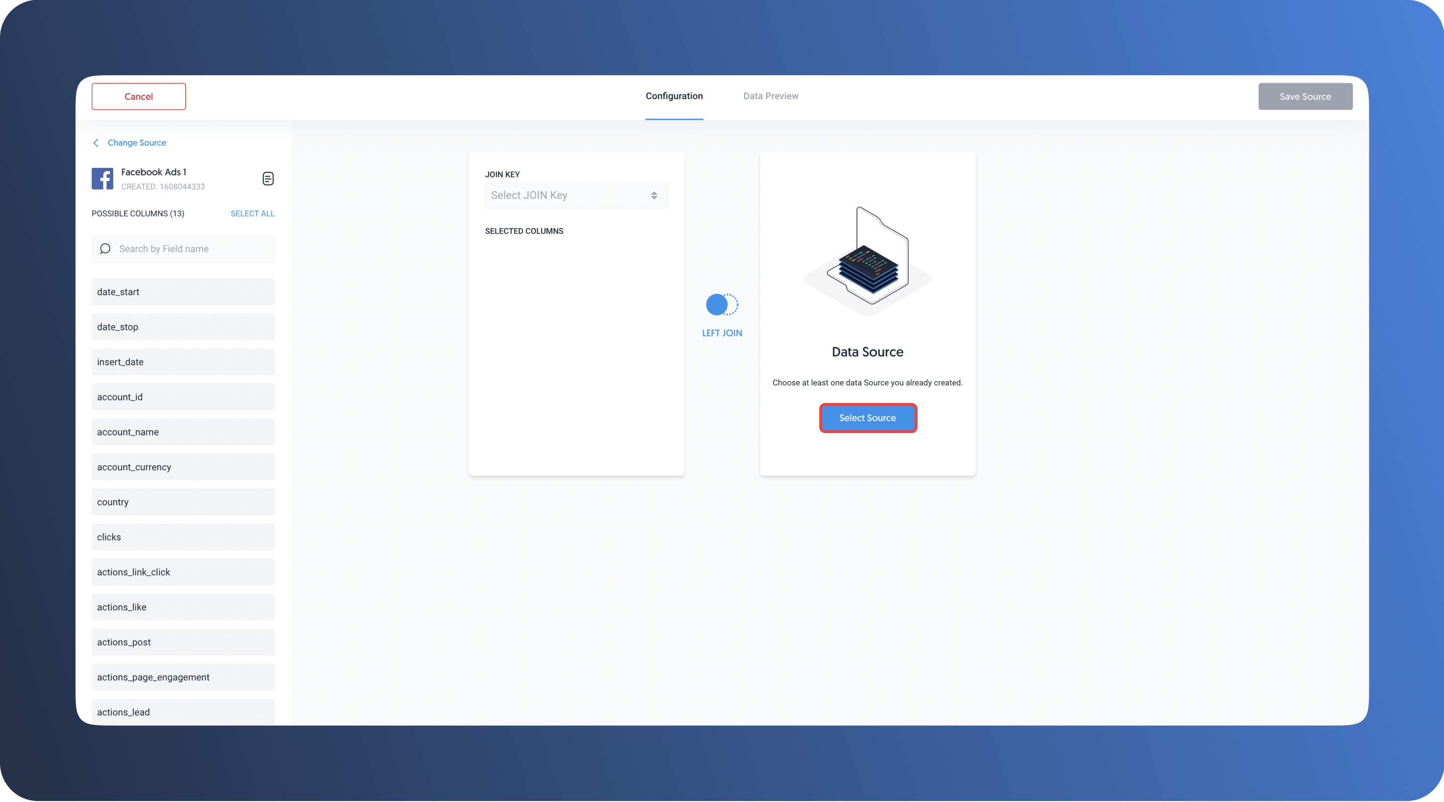Viewport: 1444px width, 802px height.
Task: Click the Facebook Ads 1 source icon
Action: [102, 178]
